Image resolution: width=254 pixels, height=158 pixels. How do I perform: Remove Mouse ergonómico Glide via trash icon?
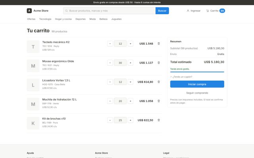159,63
